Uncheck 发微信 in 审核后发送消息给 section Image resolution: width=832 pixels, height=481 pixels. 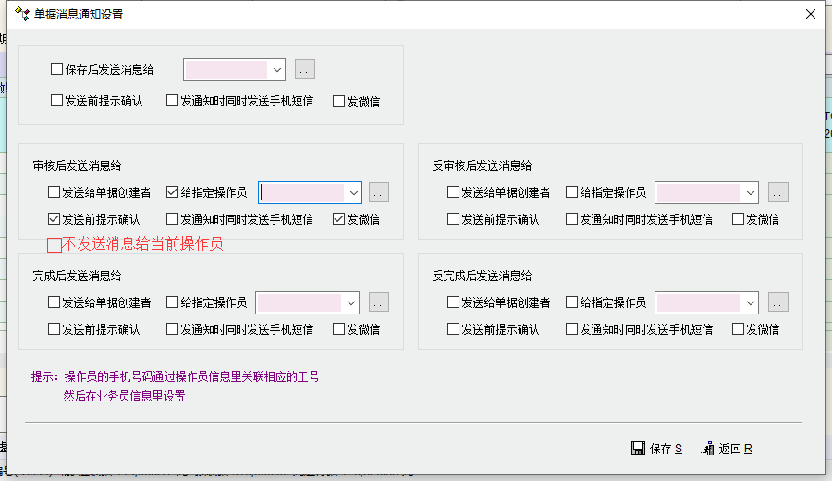pyautogui.click(x=339, y=219)
